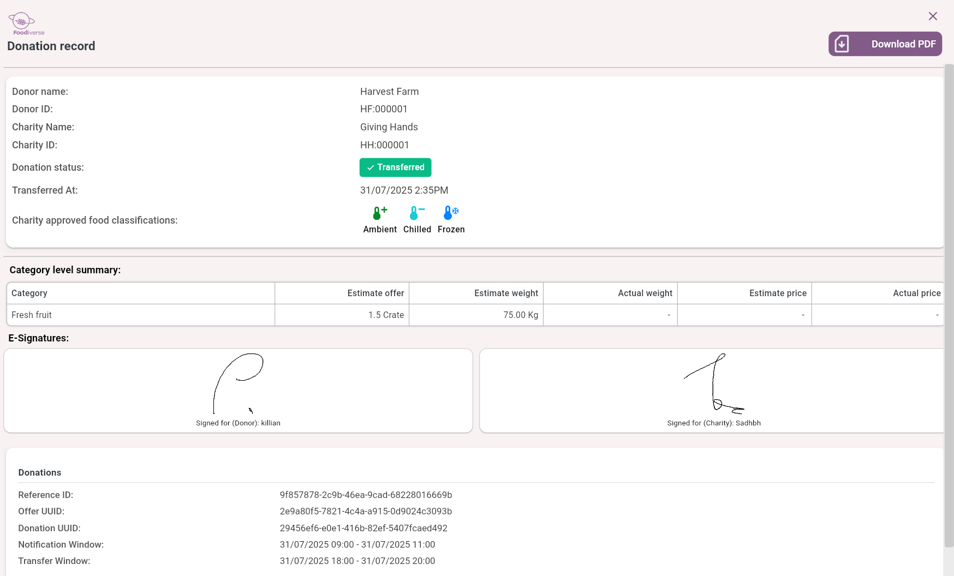Image resolution: width=954 pixels, height=576 pixels.
Task: Click the Actual weight column header
Action: point(645,293)
